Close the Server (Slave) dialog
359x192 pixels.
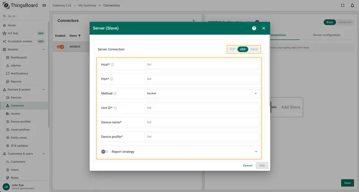pos(264,28)
